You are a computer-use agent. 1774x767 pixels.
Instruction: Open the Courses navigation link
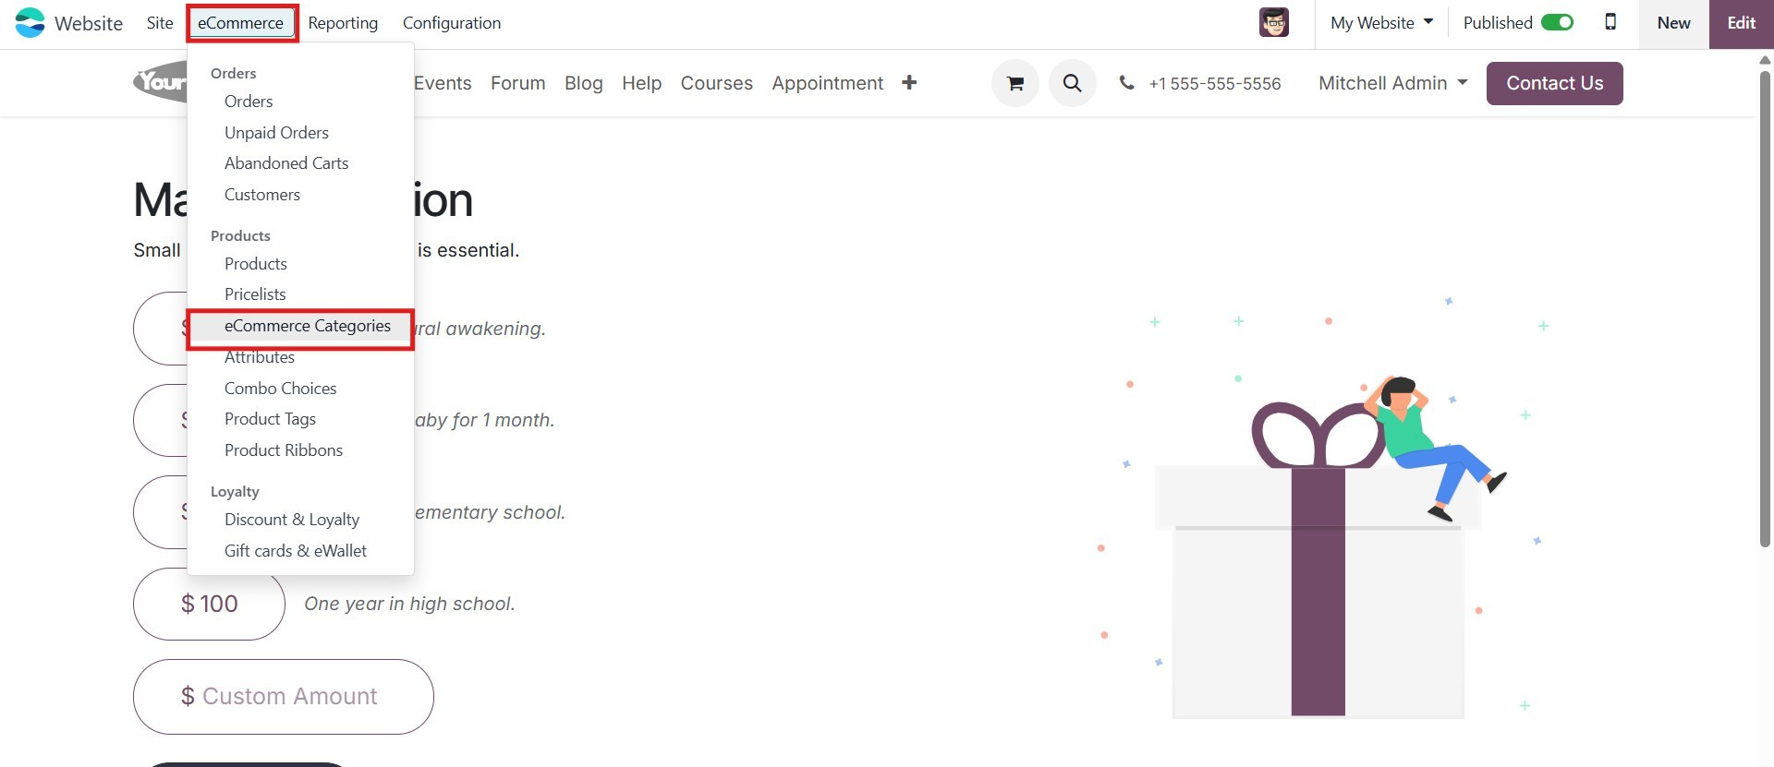[x=716, y=83]
